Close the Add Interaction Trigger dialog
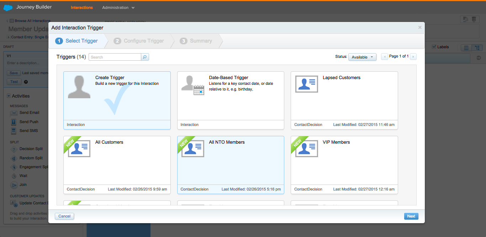This screenshot has width=486, height=237. [420, 27]
